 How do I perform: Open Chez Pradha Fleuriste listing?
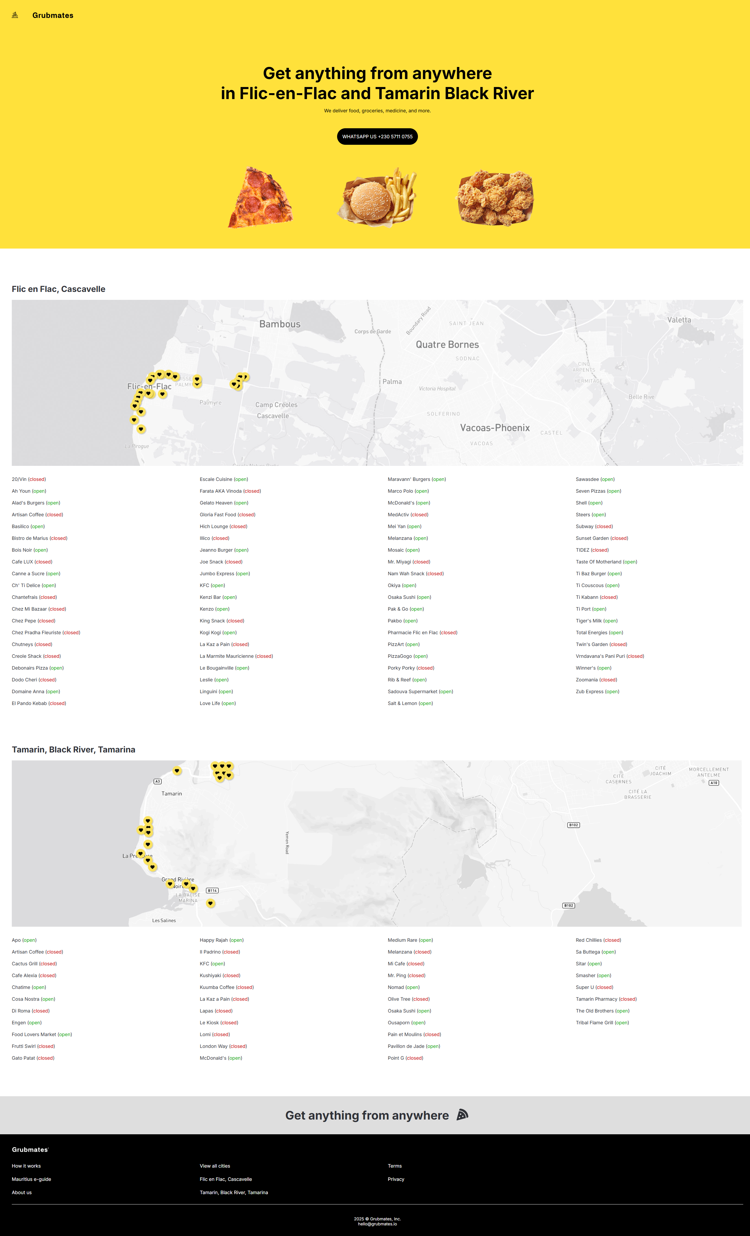[46, 632]
